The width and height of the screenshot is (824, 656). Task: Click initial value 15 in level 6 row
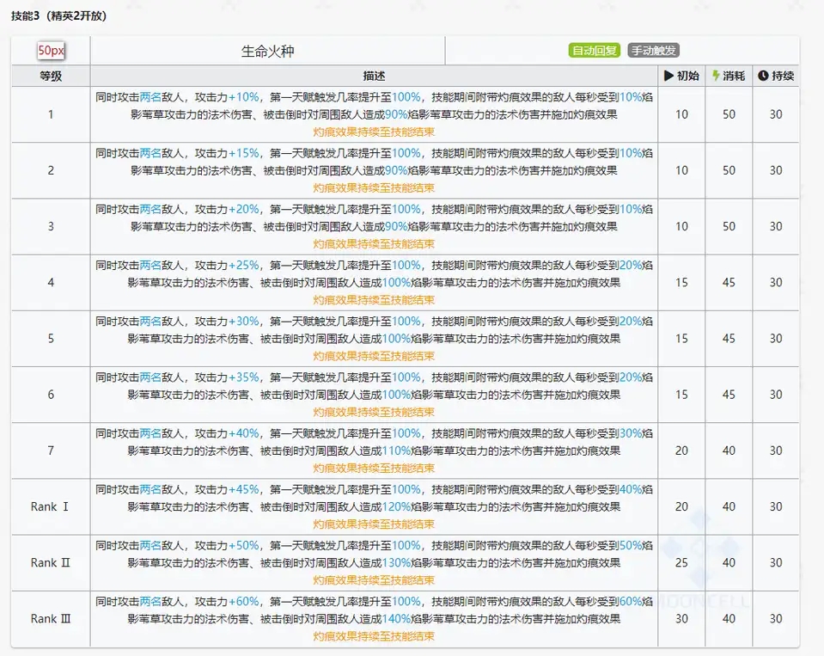tap(681, 395)
